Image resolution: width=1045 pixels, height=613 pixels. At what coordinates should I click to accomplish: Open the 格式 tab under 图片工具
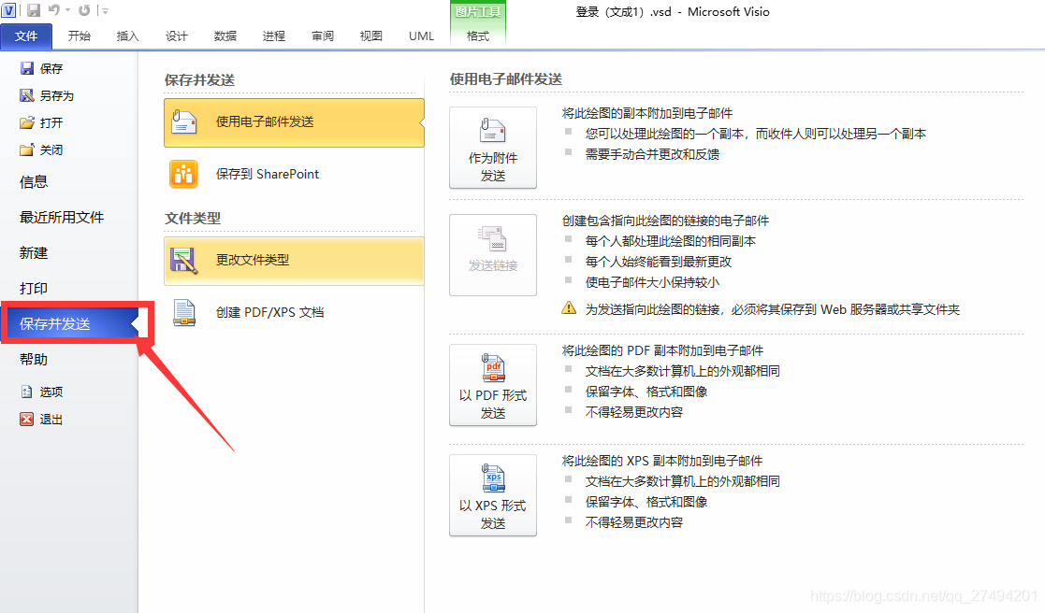coord(479,36)
